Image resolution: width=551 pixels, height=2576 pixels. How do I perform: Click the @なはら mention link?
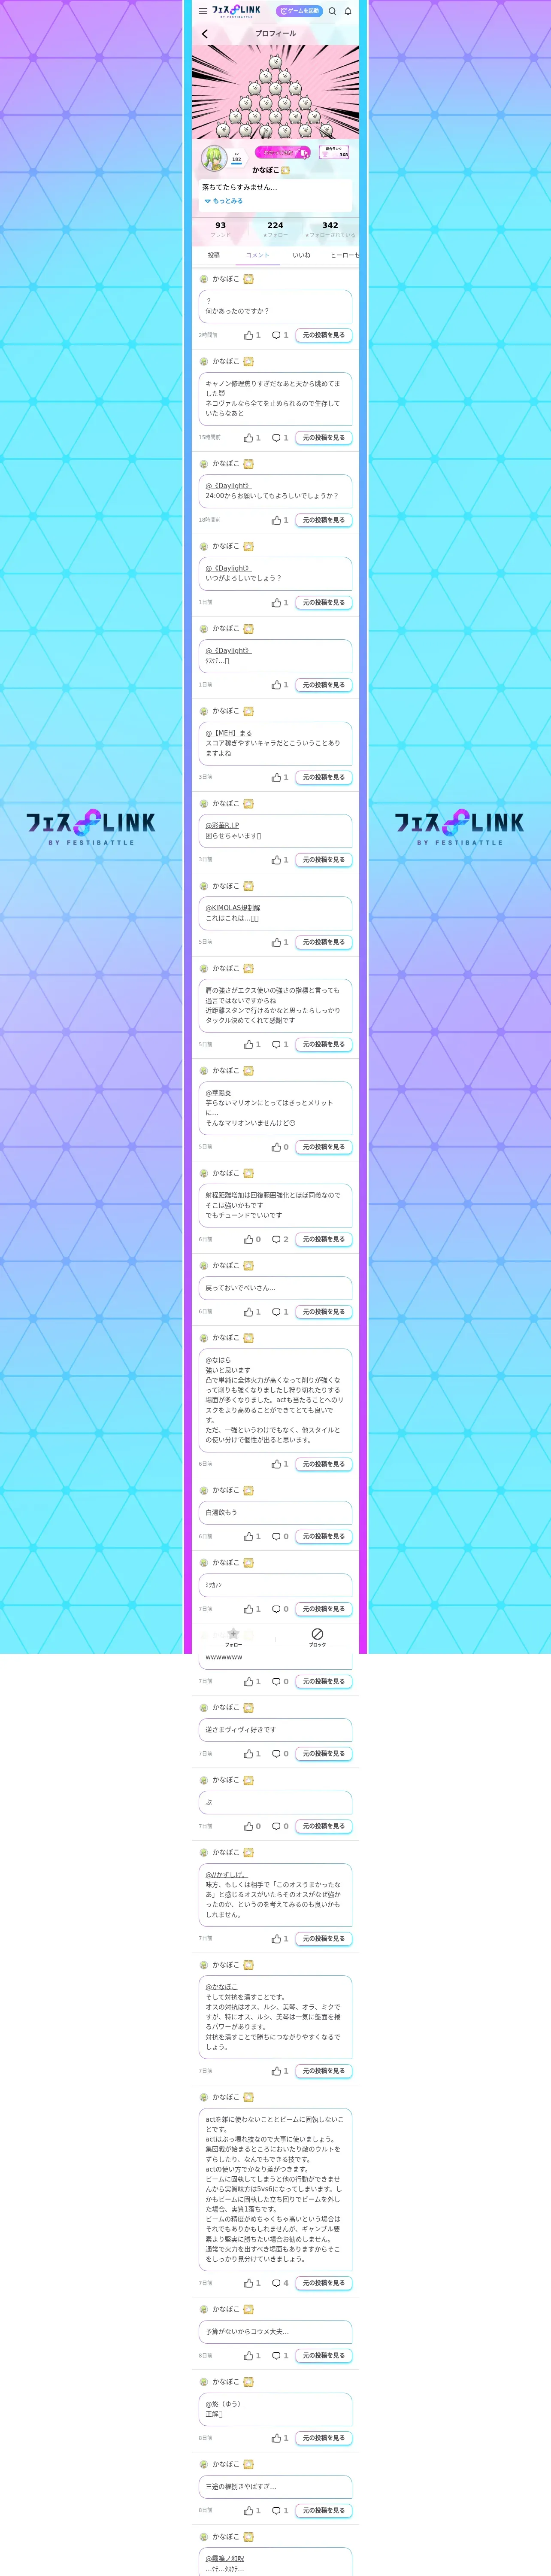pos(218,1360)
